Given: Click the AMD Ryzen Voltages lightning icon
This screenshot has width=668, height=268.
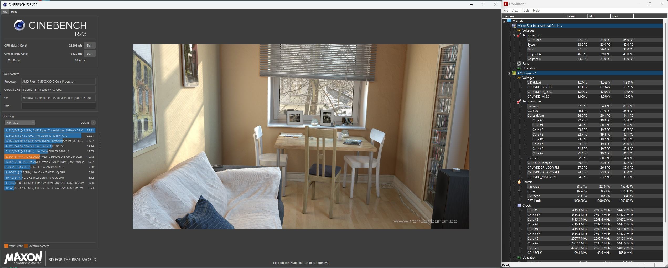Looking at the screenshot, I should 519,78.
